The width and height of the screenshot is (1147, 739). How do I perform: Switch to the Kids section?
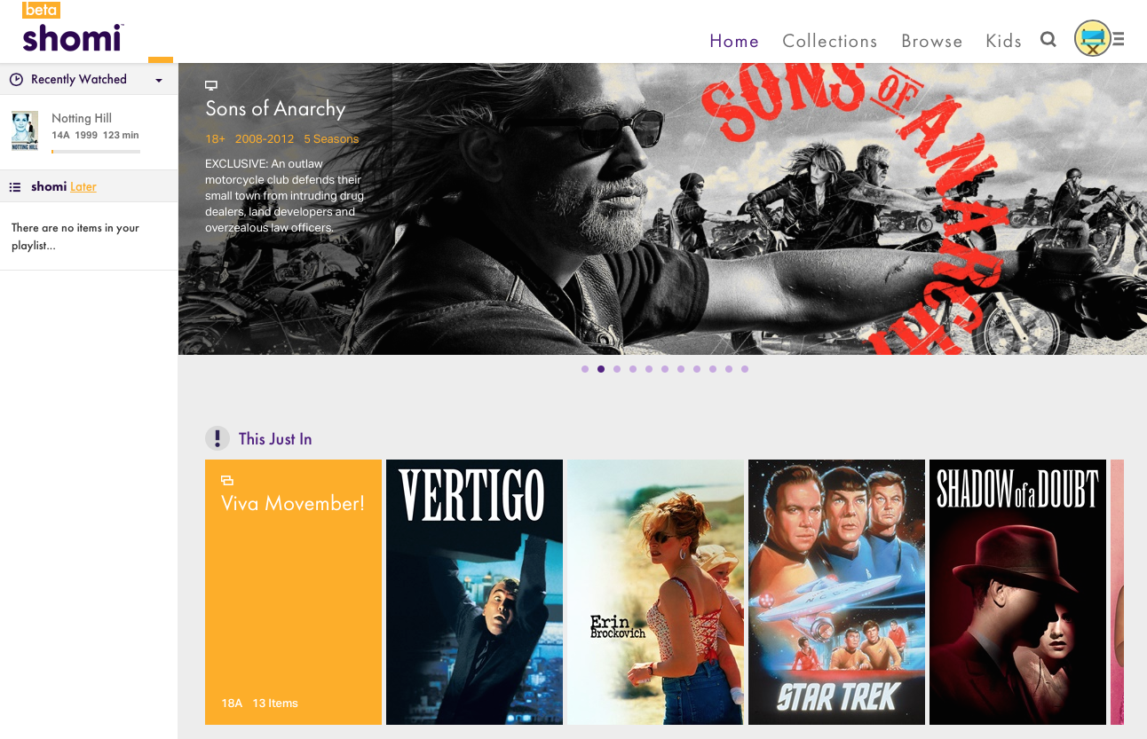point(1003,41)
